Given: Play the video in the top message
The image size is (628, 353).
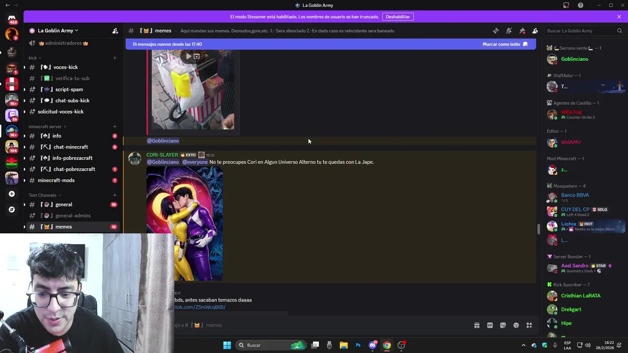Looking at the screenshot, I should (x=188, y=56).
